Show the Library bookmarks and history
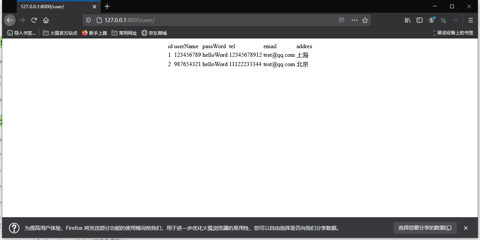The height and width of the screenshot is (240, 480). 408,20
